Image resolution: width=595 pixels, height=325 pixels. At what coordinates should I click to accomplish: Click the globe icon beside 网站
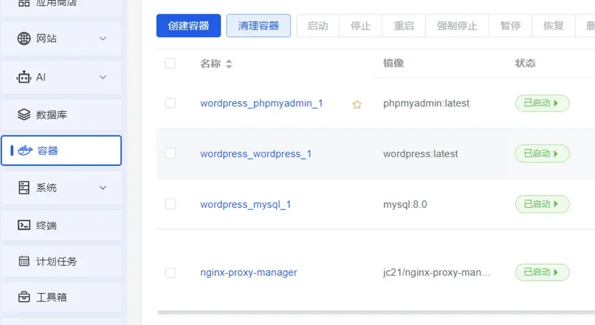(x=24, y=39)
